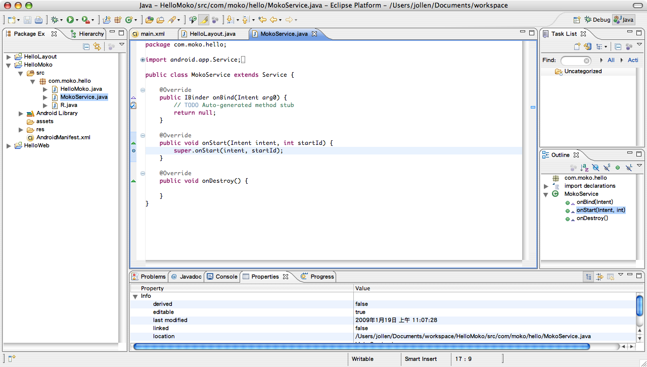647x367 pixels.
Task: Expand import declarations in Outline
Action: (x=546, y=186)
